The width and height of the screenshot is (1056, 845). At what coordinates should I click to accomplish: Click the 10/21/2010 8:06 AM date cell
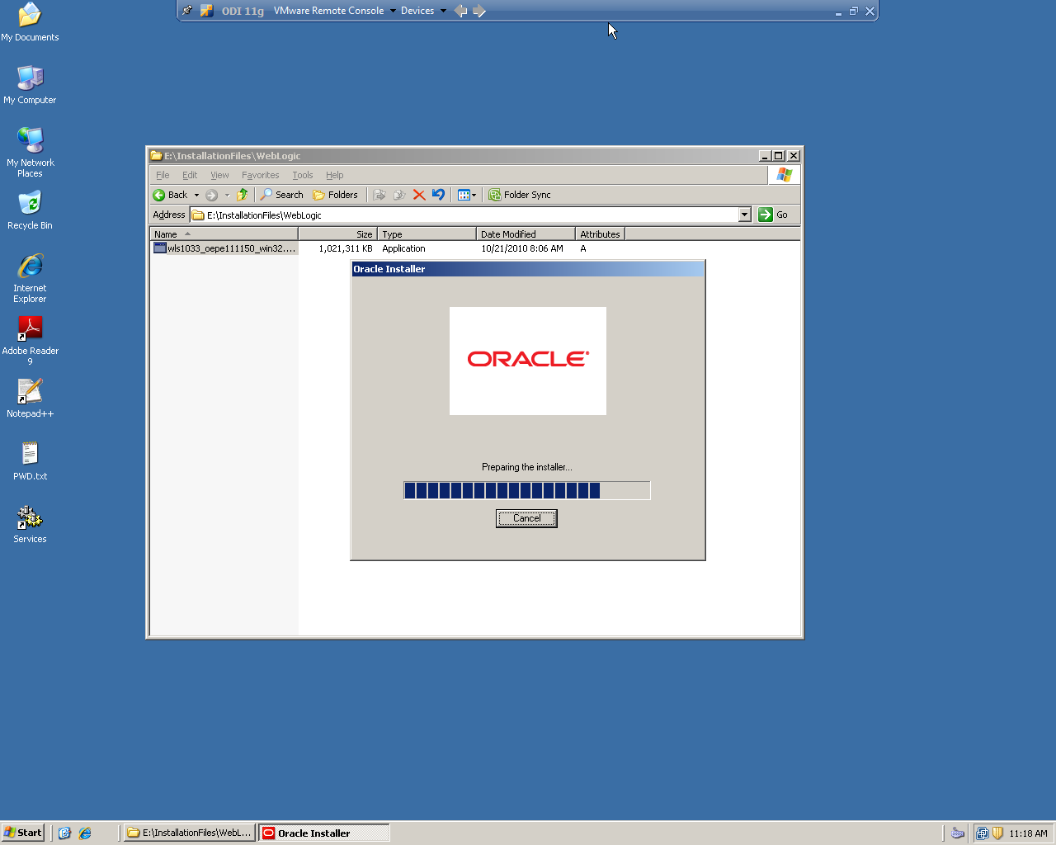(522, 248)
